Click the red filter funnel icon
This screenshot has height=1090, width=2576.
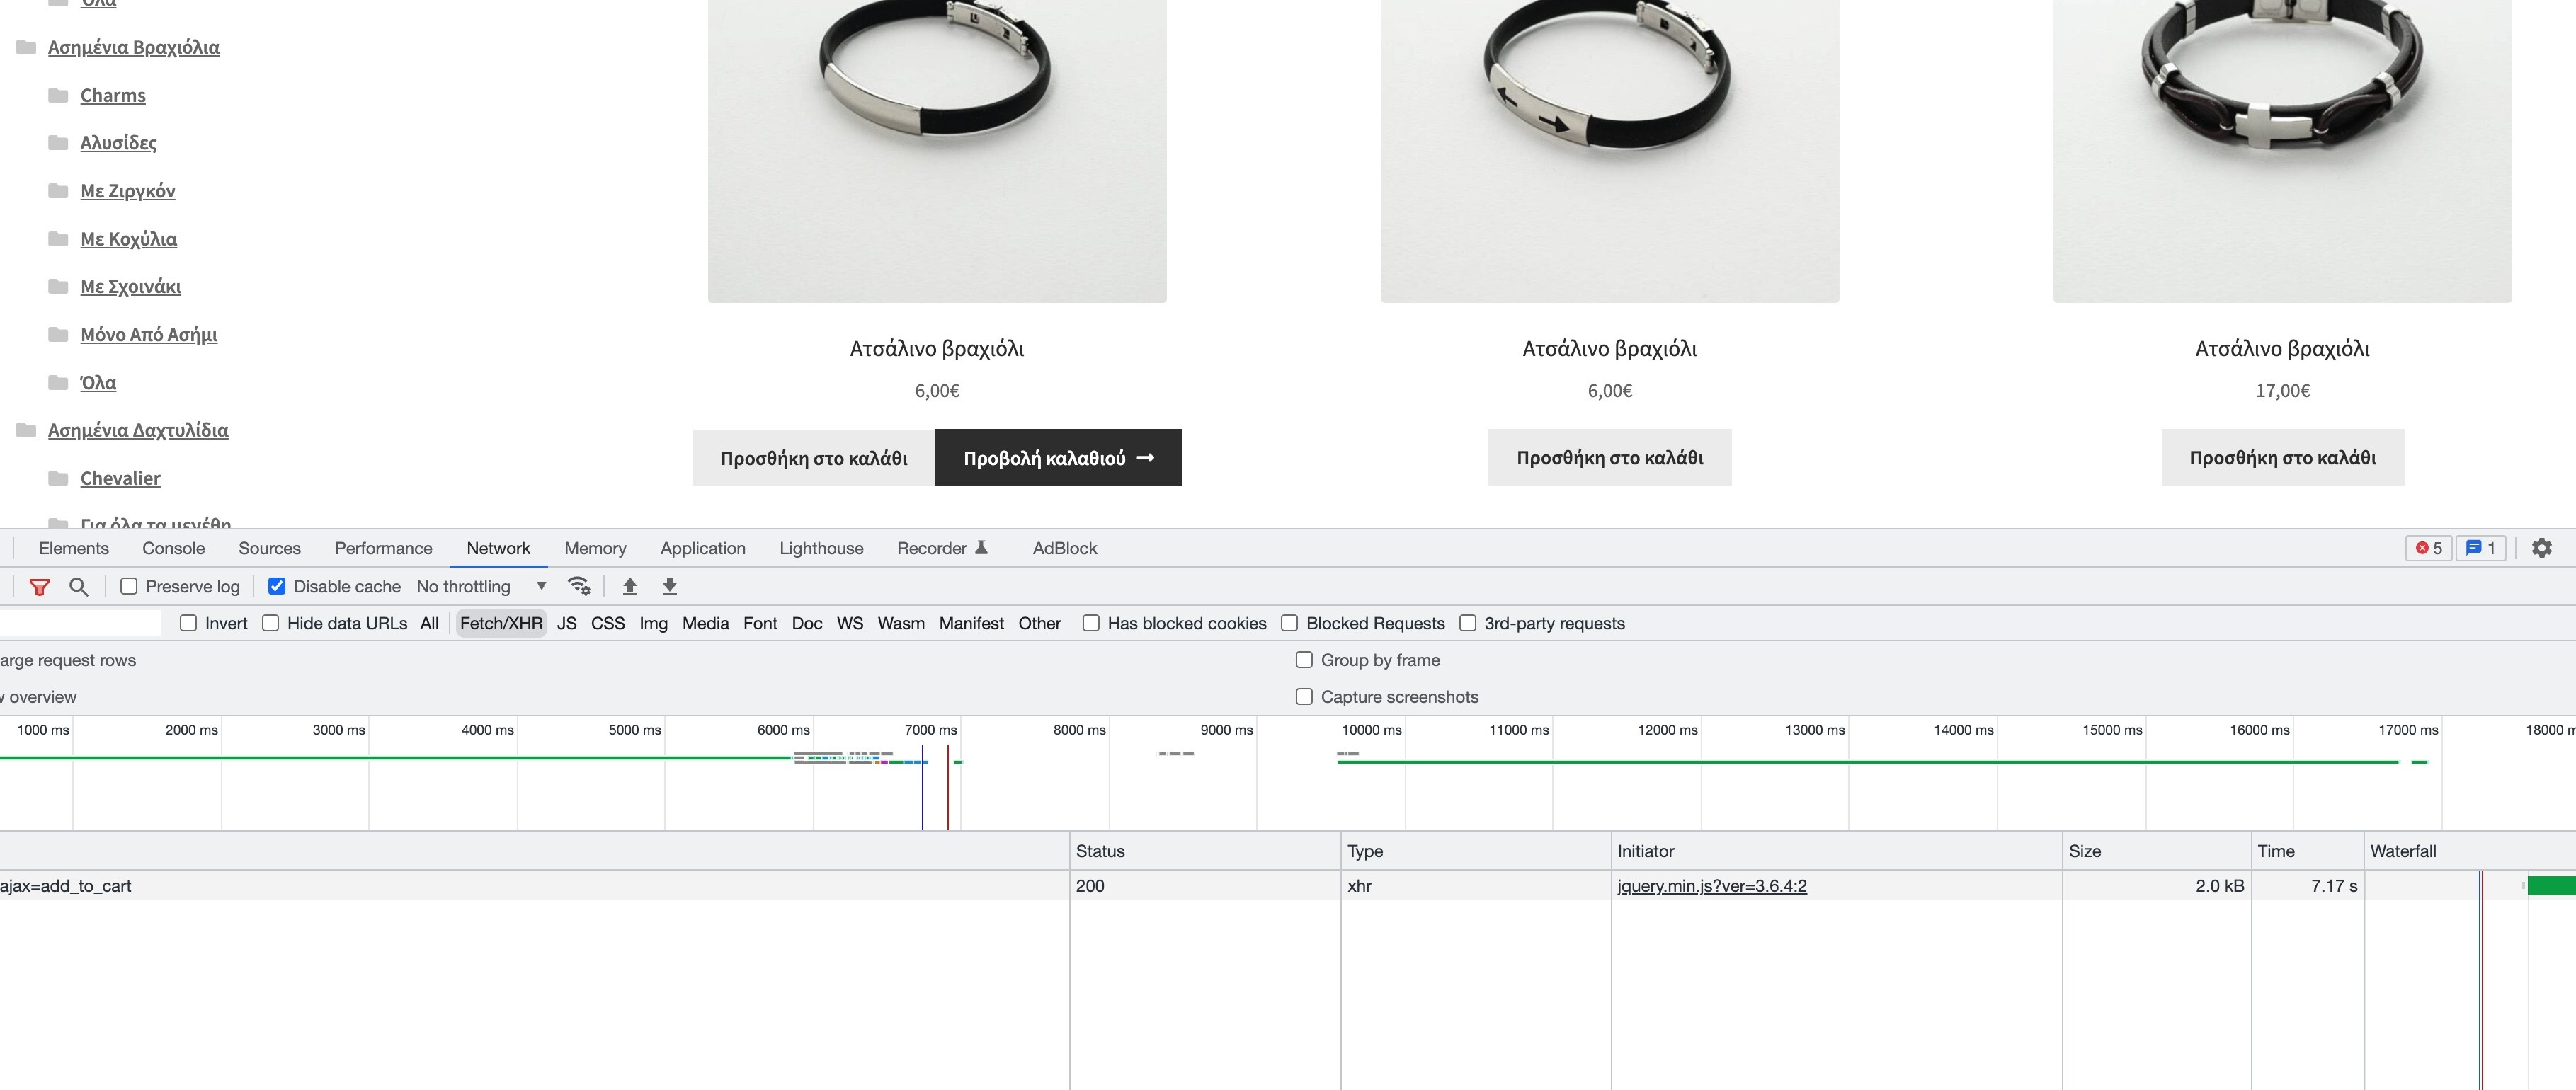(40, 587)
